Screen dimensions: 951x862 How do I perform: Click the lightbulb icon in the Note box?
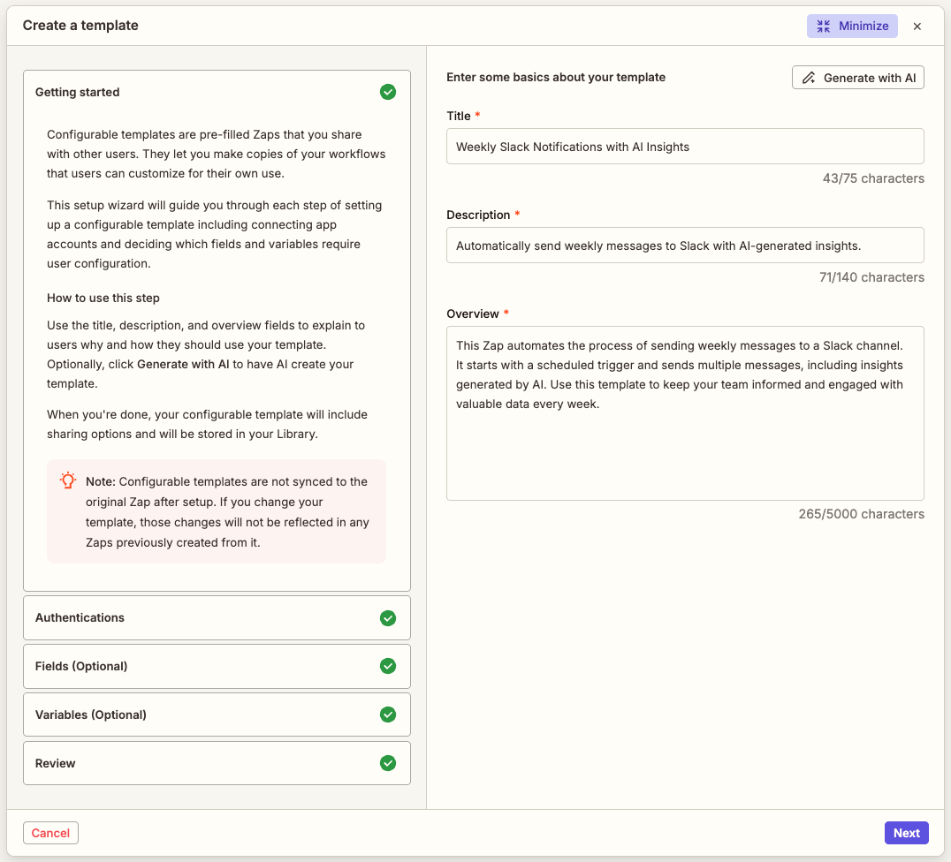pos(67,480)
